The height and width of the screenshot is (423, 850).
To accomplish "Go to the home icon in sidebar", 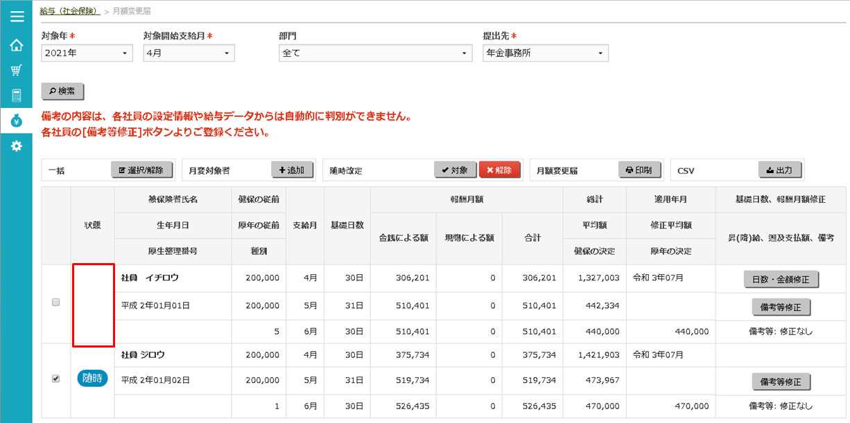I will pyautogui.click(x=17, y=46).
